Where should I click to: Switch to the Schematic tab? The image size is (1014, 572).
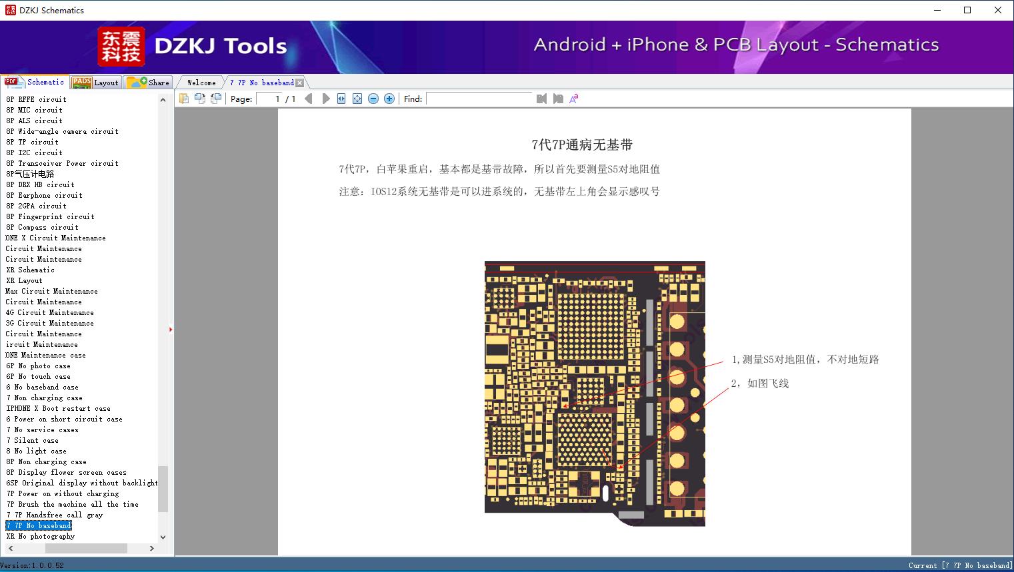pos(35,82)
